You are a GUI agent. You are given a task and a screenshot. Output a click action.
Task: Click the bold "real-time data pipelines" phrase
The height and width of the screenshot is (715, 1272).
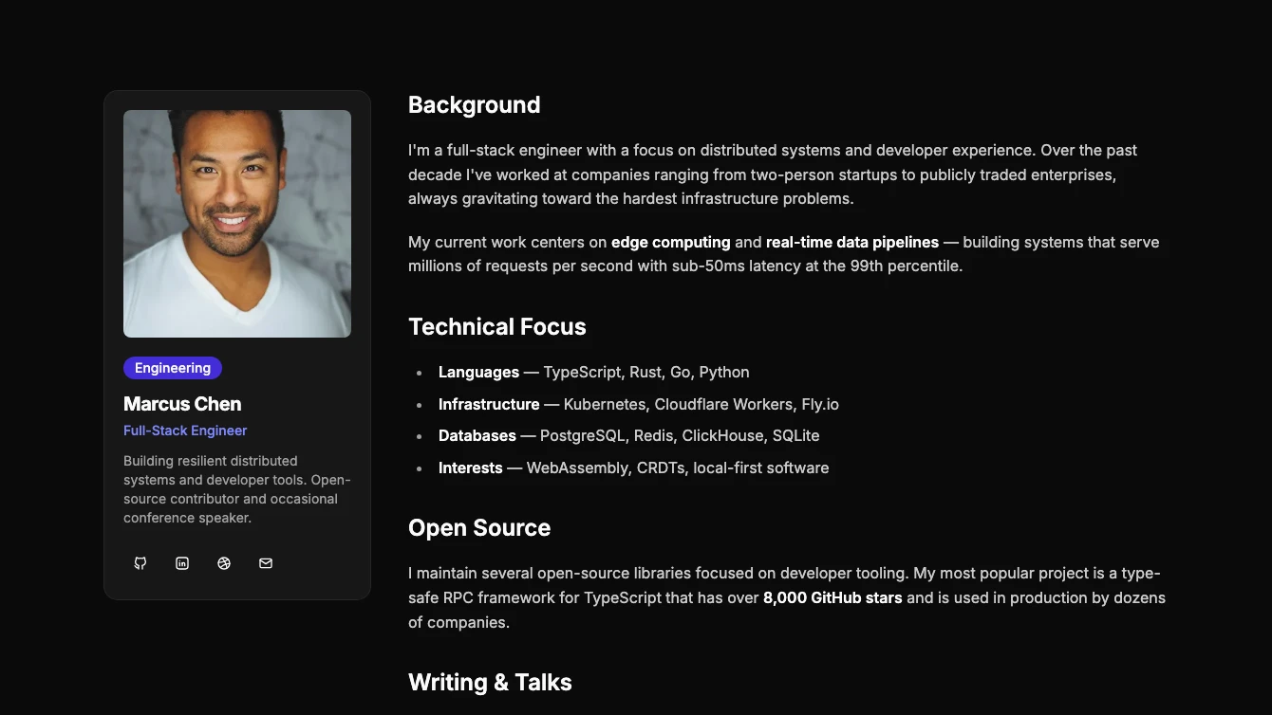pyautogui.click(x=852, y=243)
